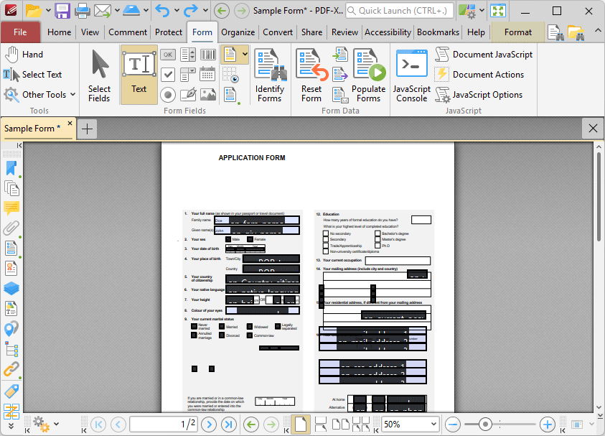
Task: Expand the Other Tools dropdown
Action: click(x=72, y=95)
